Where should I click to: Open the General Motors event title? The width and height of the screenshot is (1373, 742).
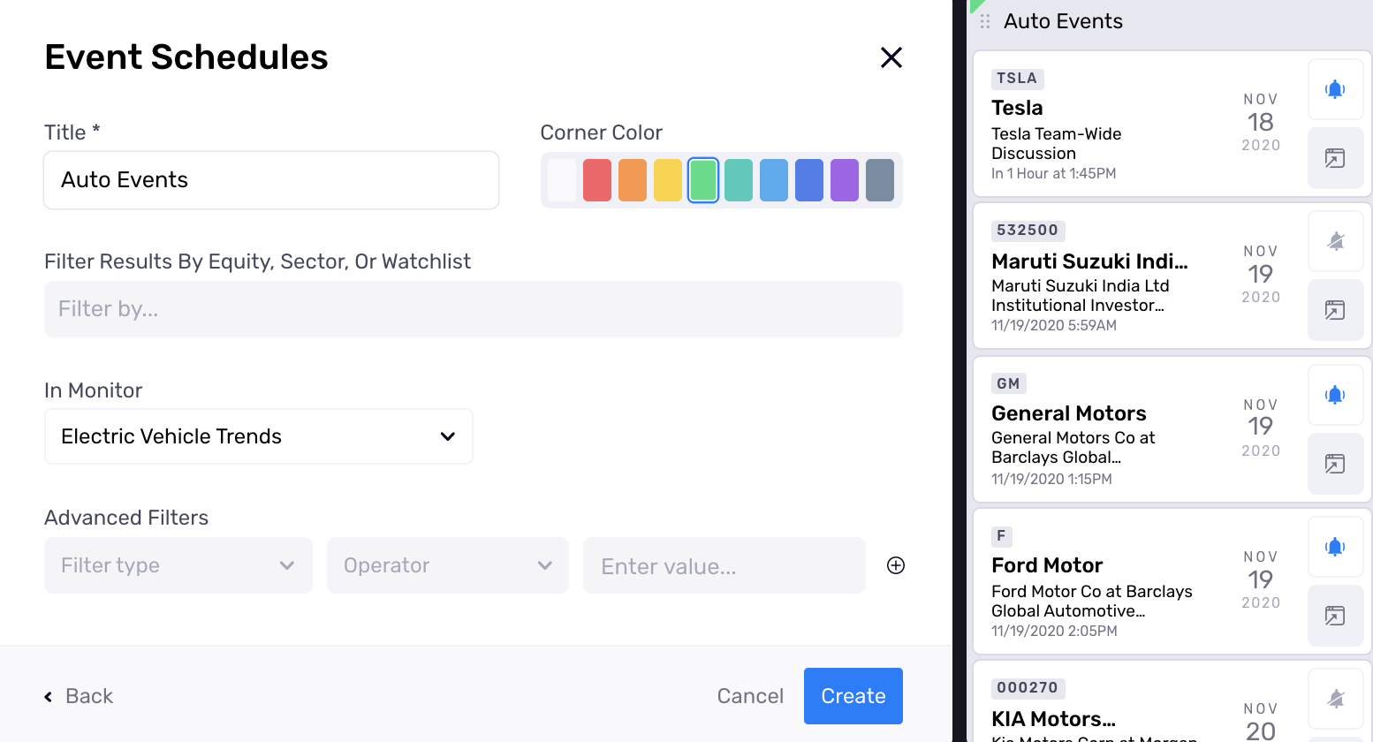coord(1069,413)
